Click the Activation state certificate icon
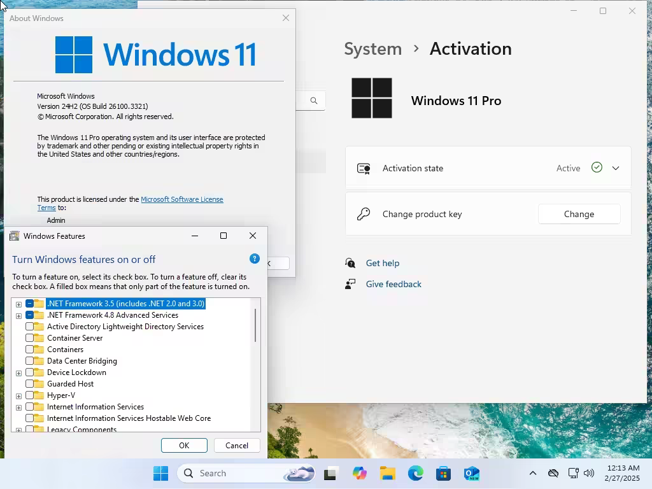652x489 pixels. (364, 168)
